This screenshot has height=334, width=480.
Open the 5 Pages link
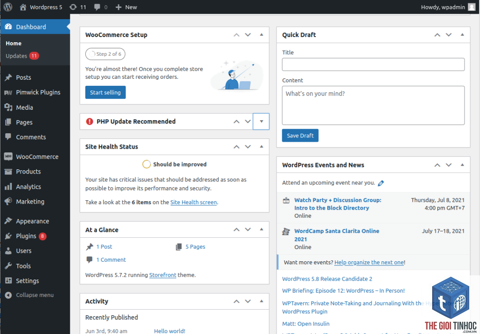[195, 247]
